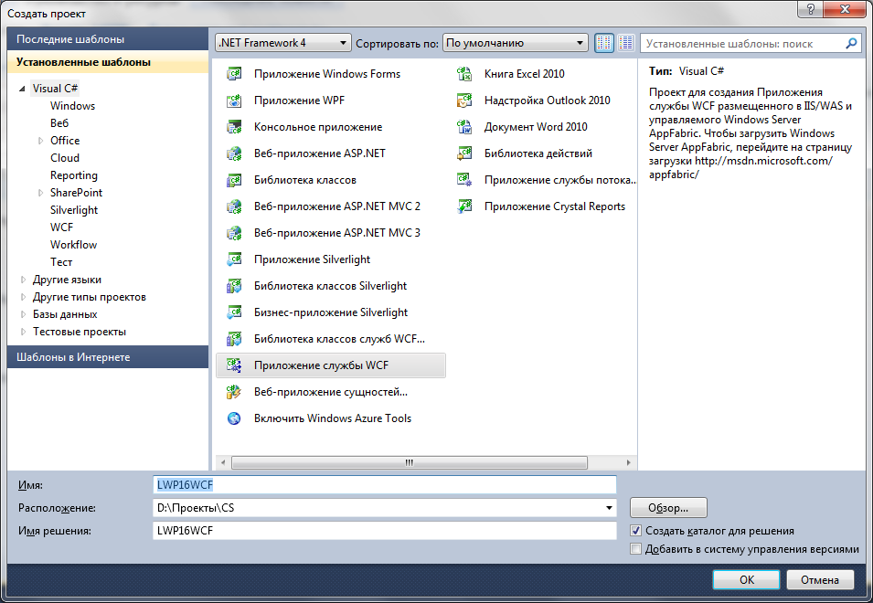Click the Обзор... browse button
The height and width of the screenshot is (603, 873).
point(668,508)
